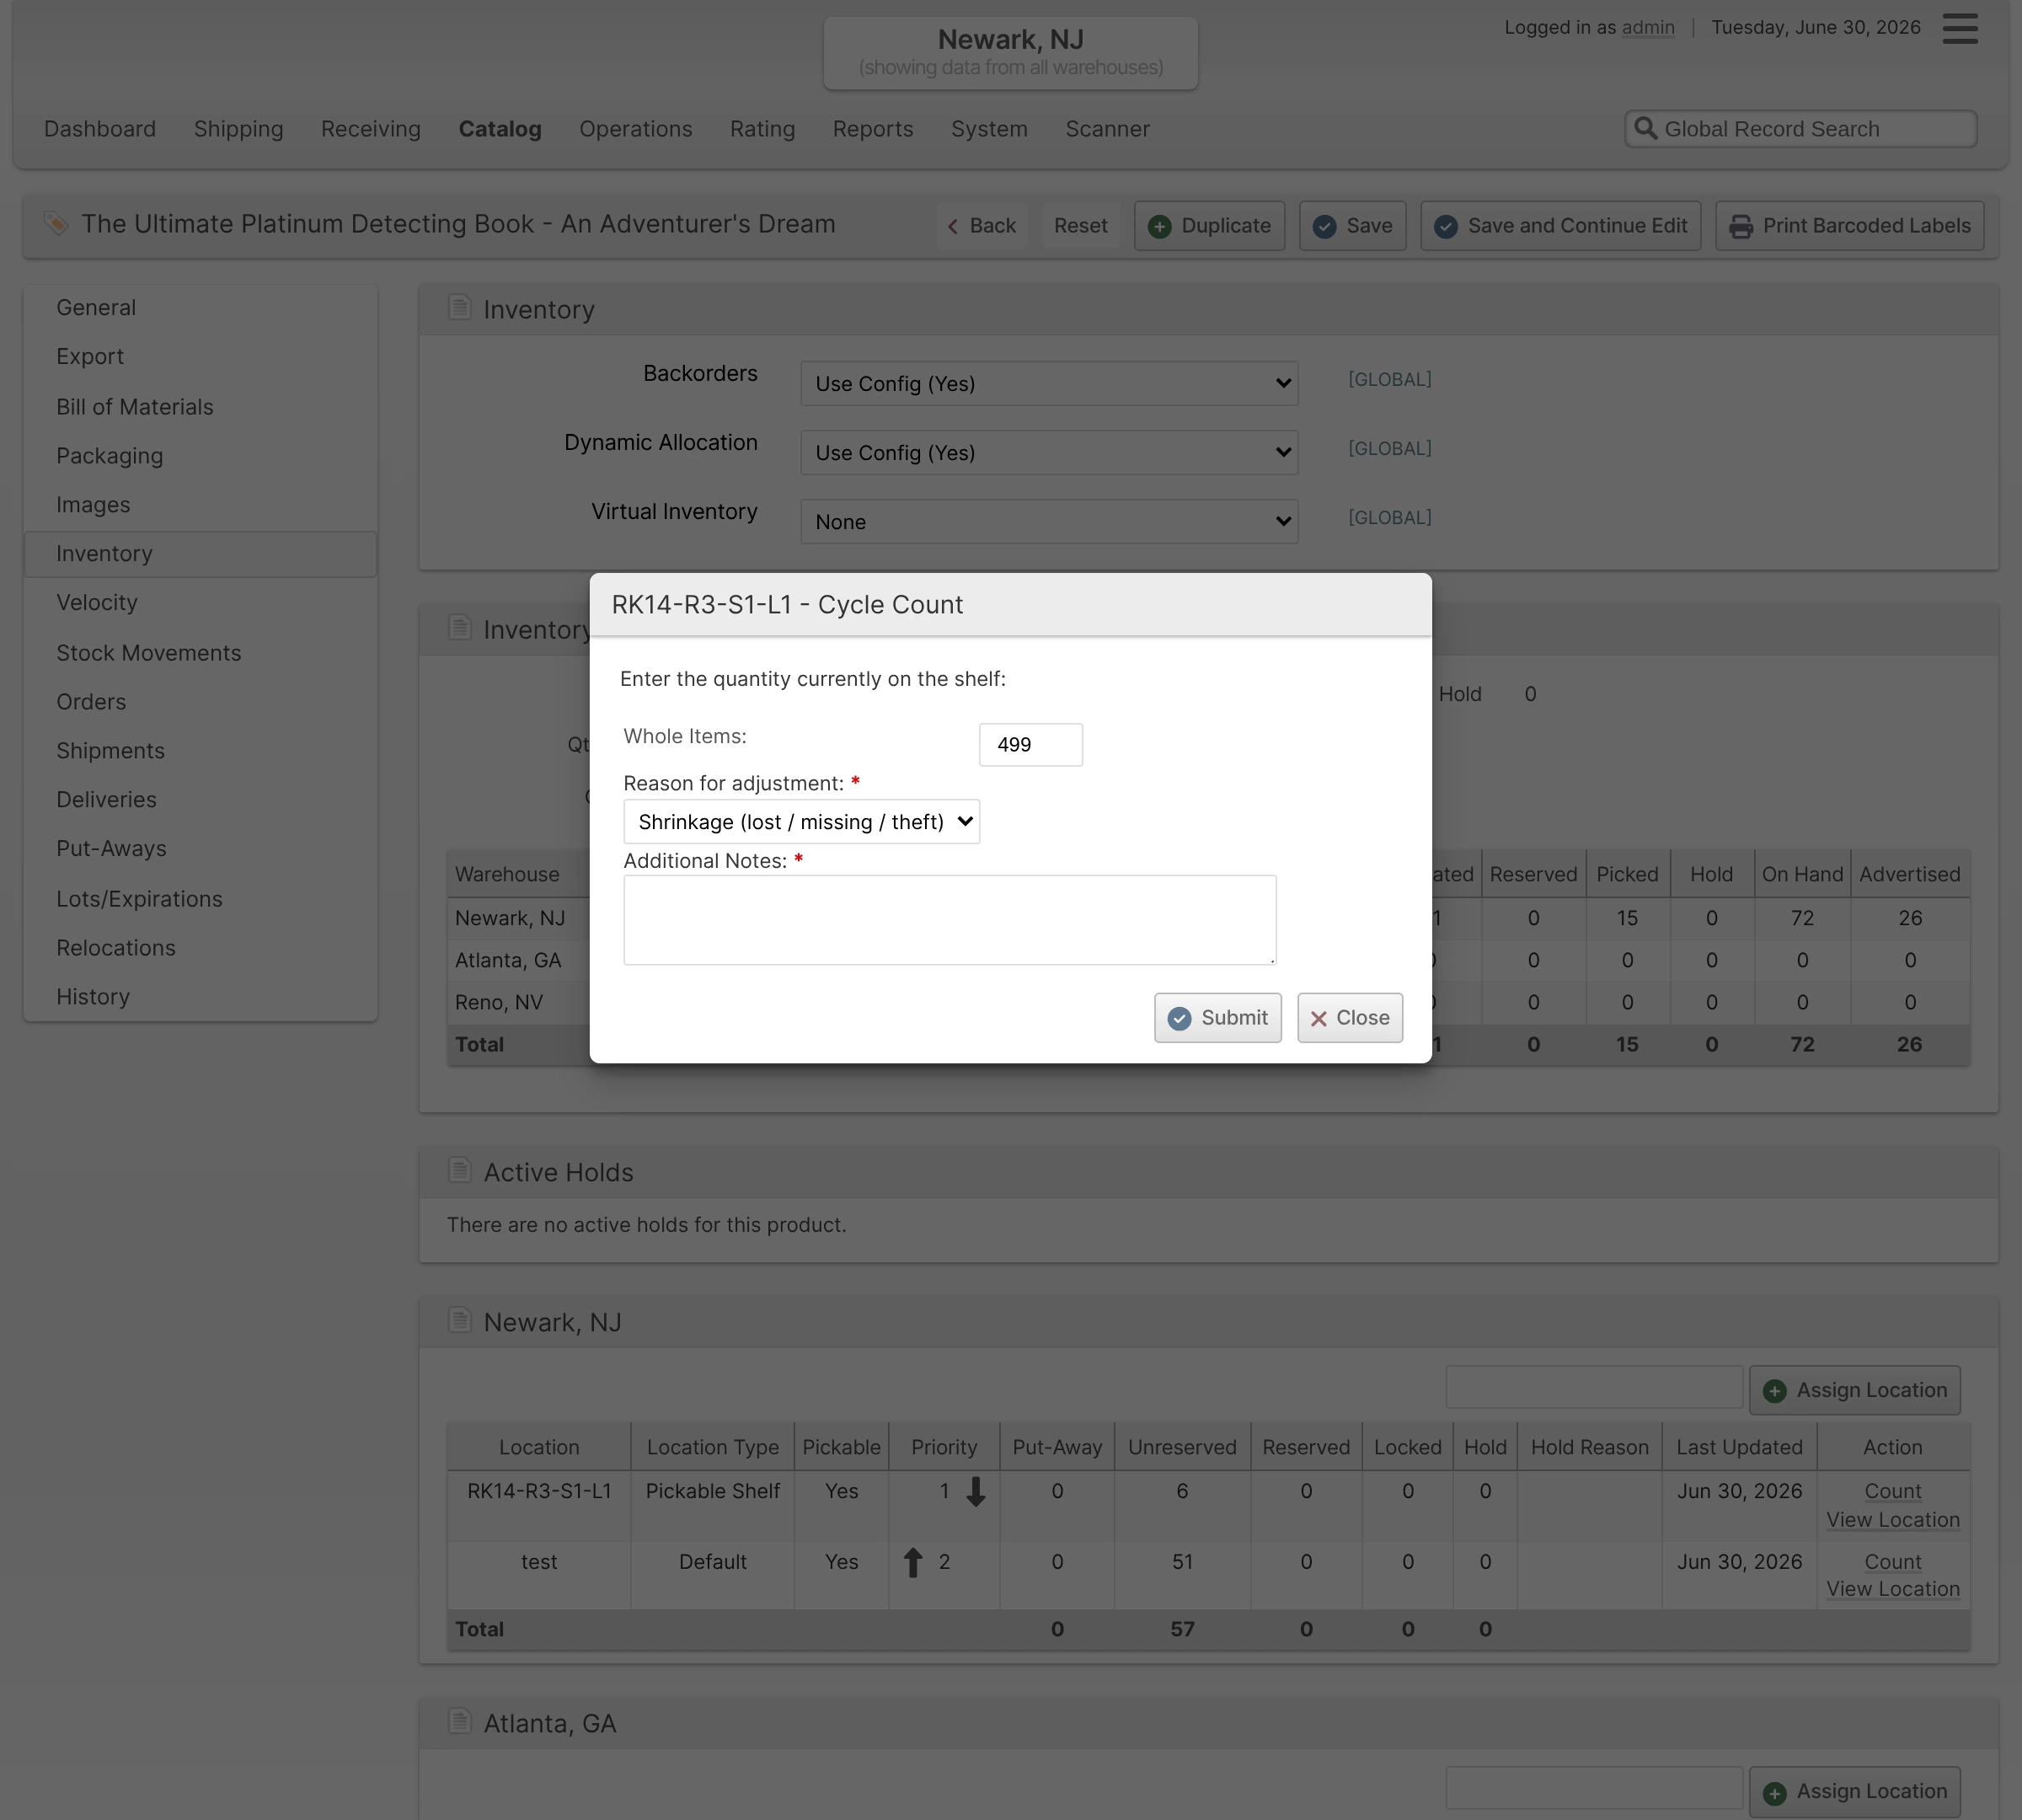Switch to the Images tab
The width and height of the screenshot is (2022, 1820).
(200, 504)
